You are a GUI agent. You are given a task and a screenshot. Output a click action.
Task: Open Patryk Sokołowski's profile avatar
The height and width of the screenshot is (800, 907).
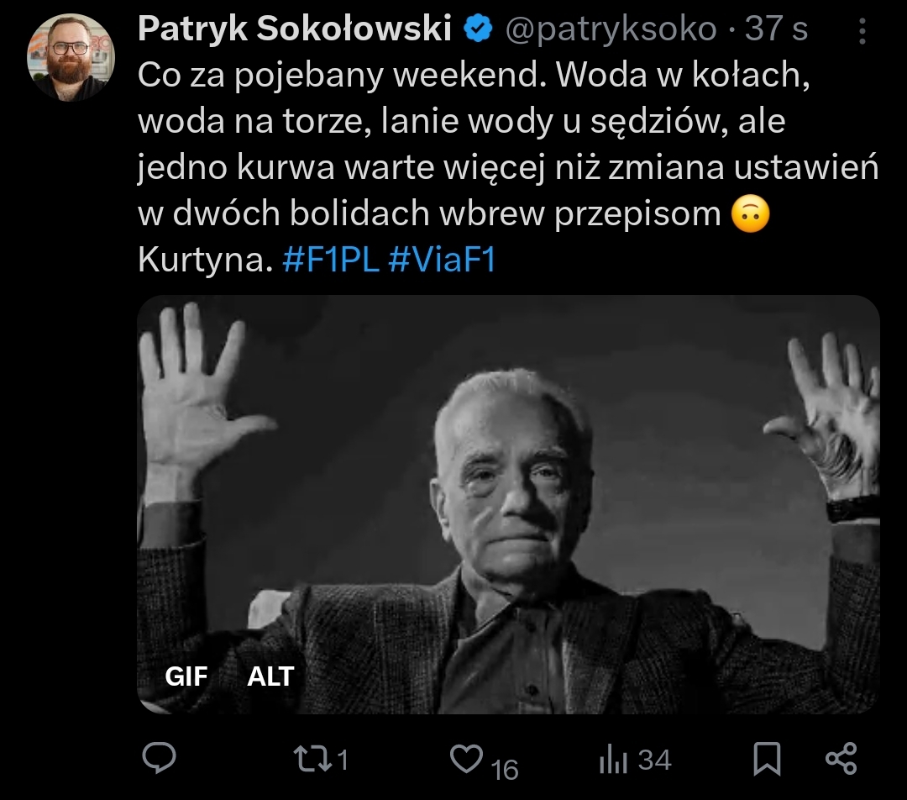71,57
